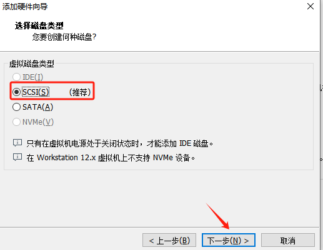Click the info icon beside the NVMe note
The width and height of the screenshot is (323, 250).
17,157
